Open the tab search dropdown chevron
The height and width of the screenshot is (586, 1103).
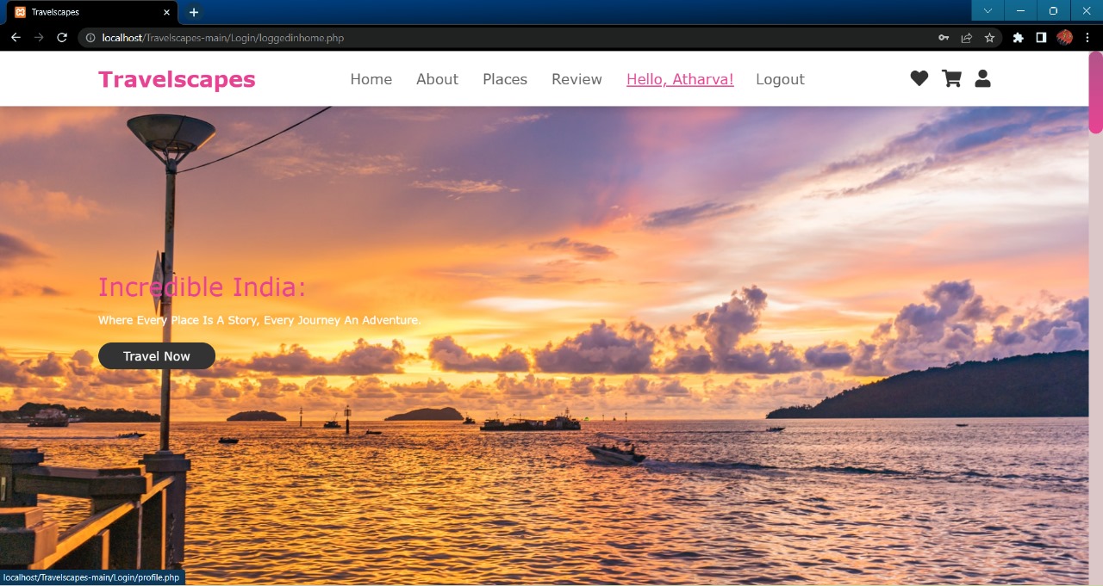click(988, 10)
